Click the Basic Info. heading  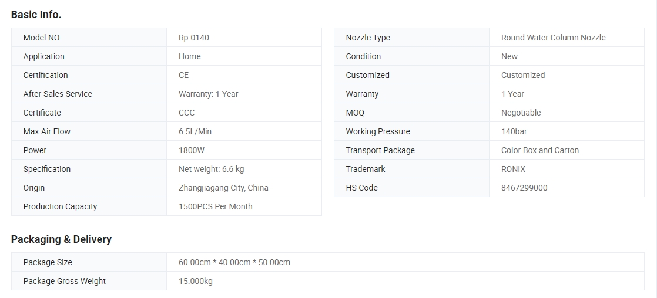36,15
